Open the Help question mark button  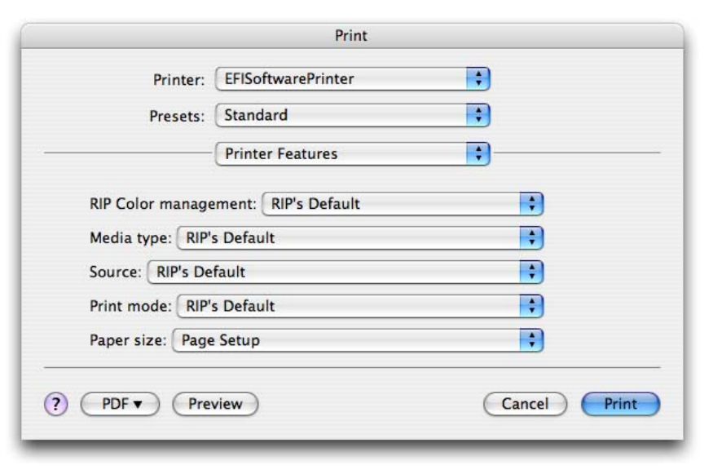click(62, 403)
